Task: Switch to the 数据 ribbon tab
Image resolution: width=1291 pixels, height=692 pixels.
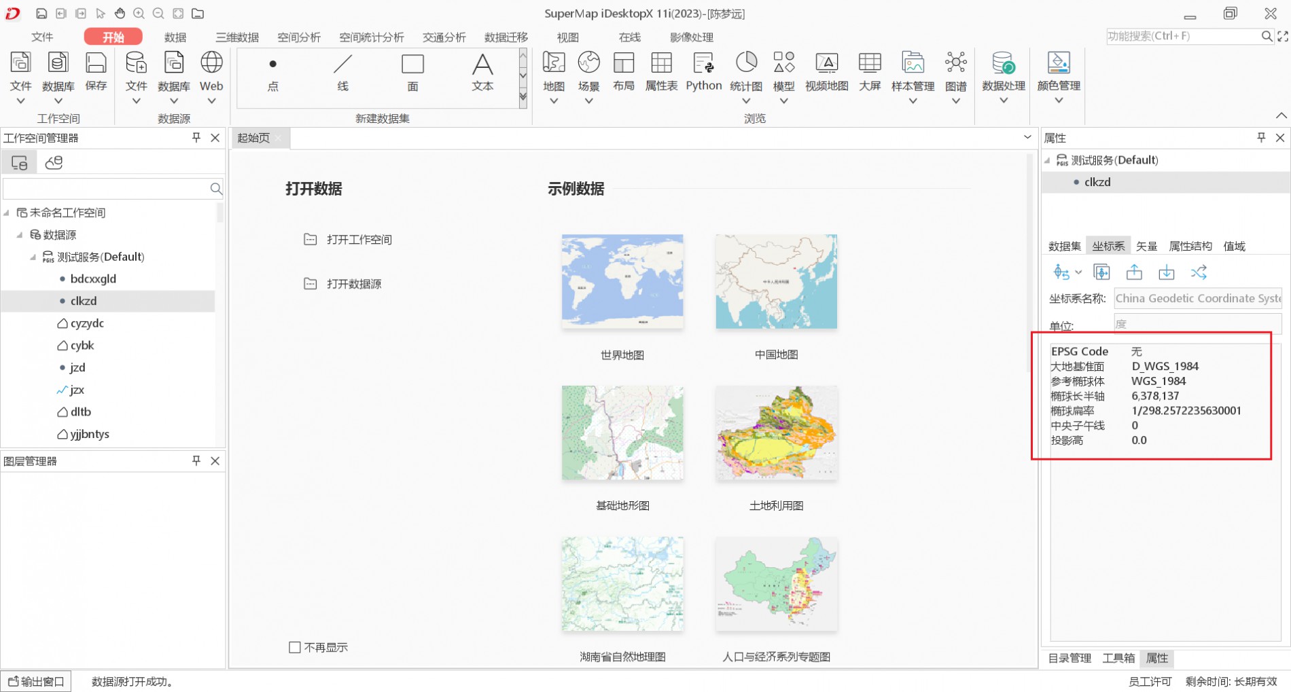Action: (175, 37)
